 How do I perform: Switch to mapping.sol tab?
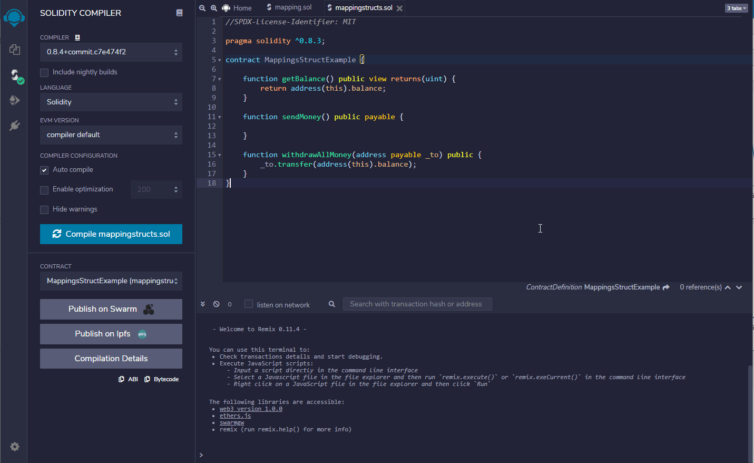(x=289, y=7)
